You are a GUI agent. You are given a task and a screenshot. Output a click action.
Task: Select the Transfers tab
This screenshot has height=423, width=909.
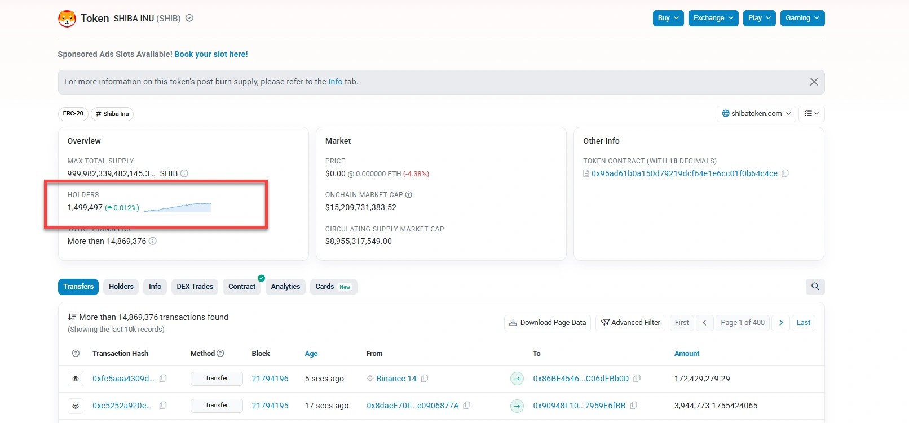(78, 287)
